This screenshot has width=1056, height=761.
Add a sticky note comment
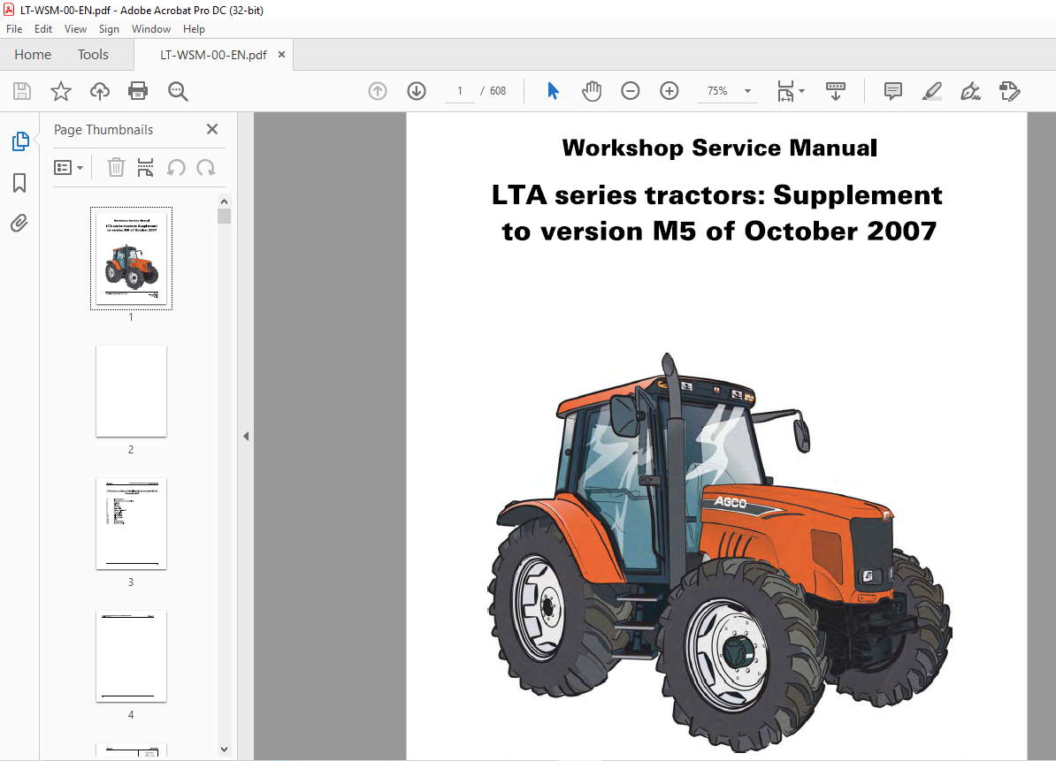pos(893,91)
